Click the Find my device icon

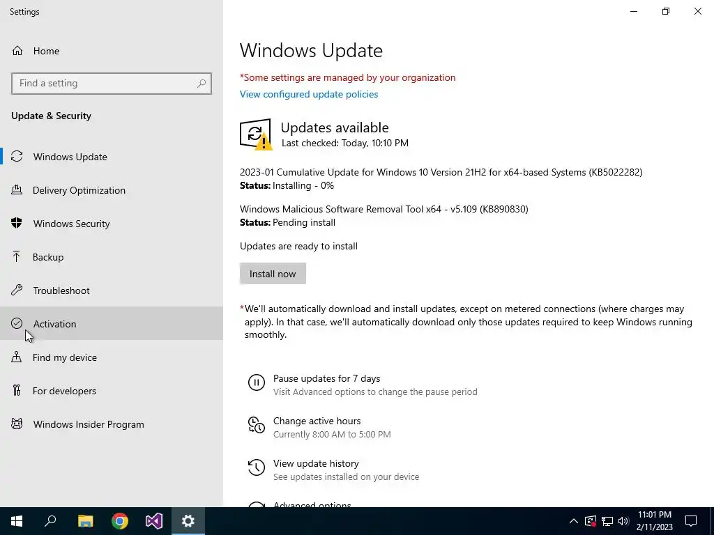click(17, 357)
